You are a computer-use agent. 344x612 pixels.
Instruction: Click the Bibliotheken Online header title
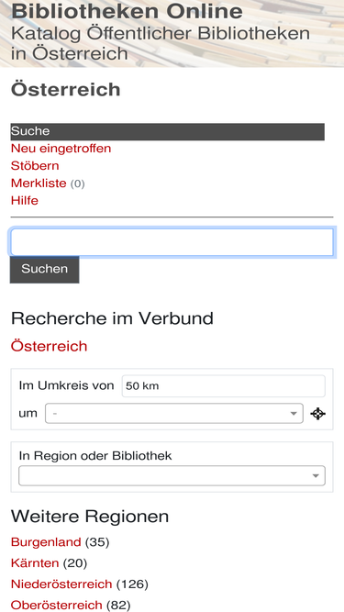127,12
